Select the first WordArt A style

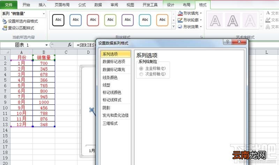click(x=215, y=20)
